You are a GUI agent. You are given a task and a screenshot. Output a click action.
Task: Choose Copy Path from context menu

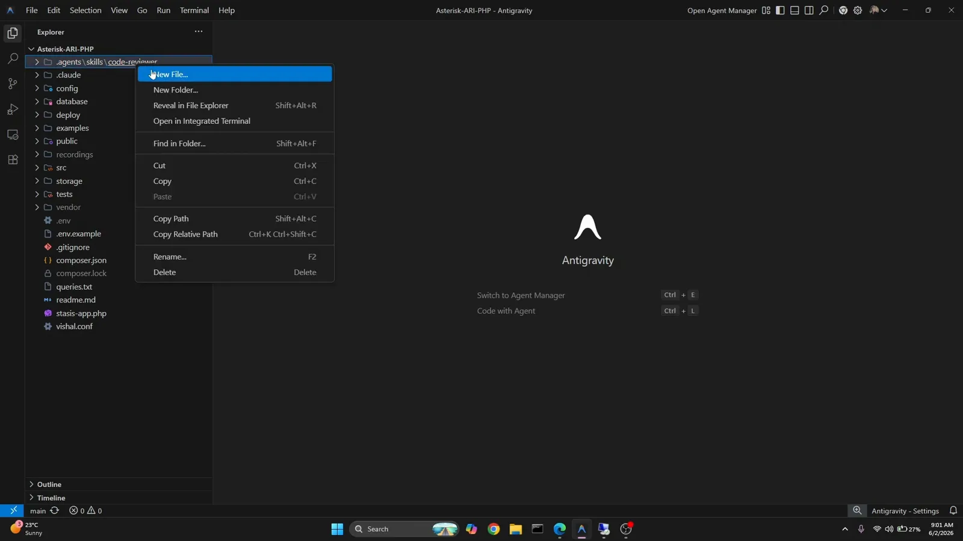235,219
